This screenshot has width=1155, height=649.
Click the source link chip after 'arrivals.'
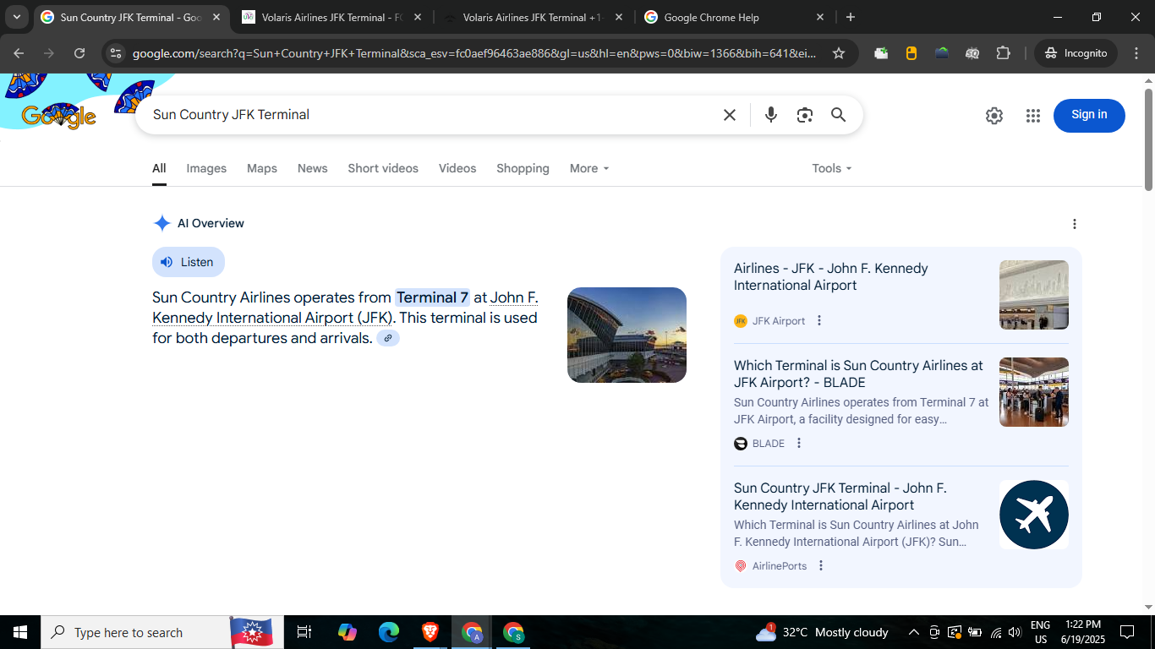click(388, 339)
